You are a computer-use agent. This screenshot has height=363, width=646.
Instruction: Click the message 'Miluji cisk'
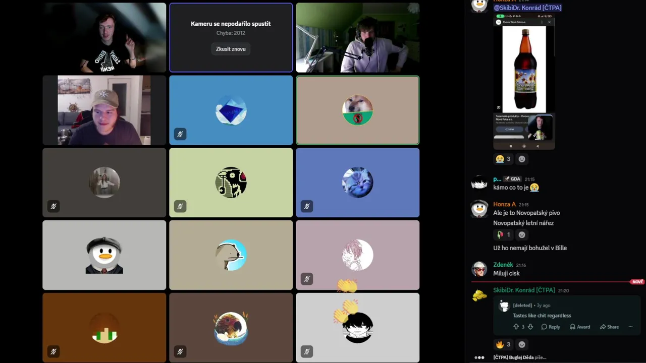point(506,273)
